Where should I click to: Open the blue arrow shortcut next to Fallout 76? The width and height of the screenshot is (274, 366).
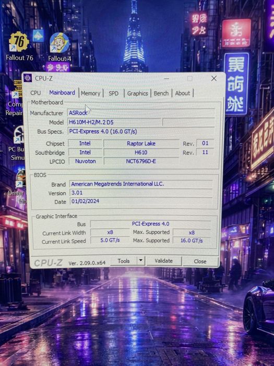click(x=38, y=36)
